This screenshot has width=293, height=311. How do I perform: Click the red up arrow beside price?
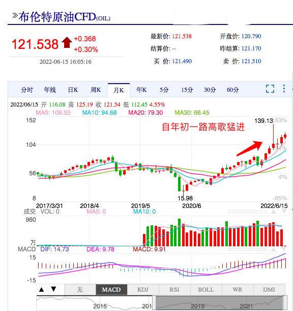click(x=67, y=42)
